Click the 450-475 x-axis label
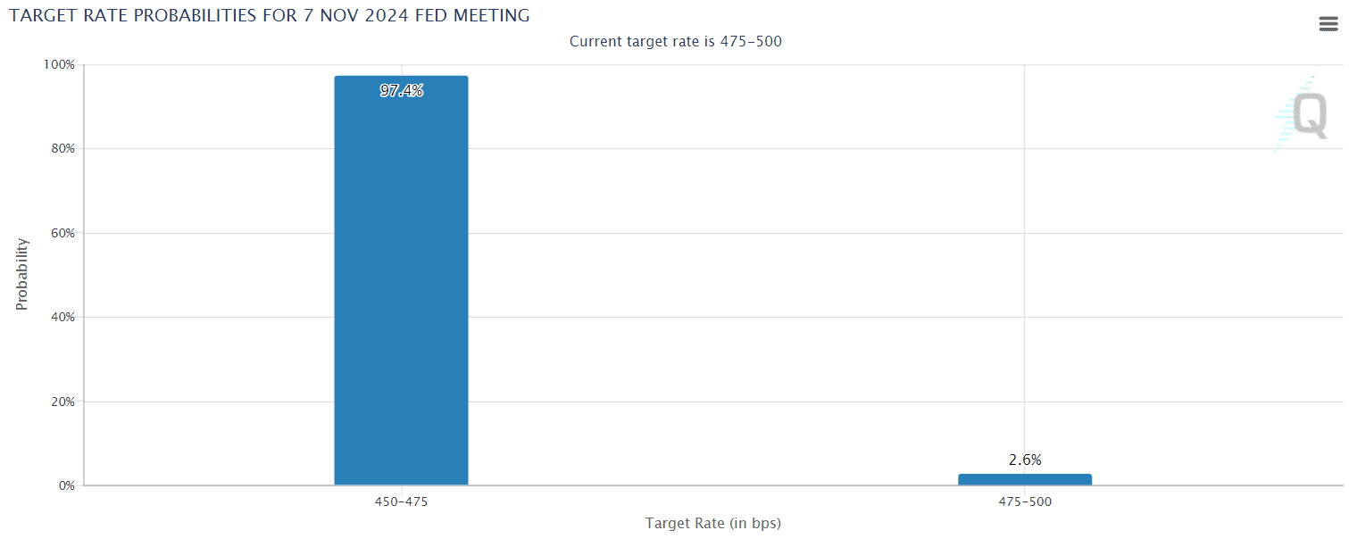Image resolution: width=1349 pixels, height=547 pixels. [x=401, y=501]
